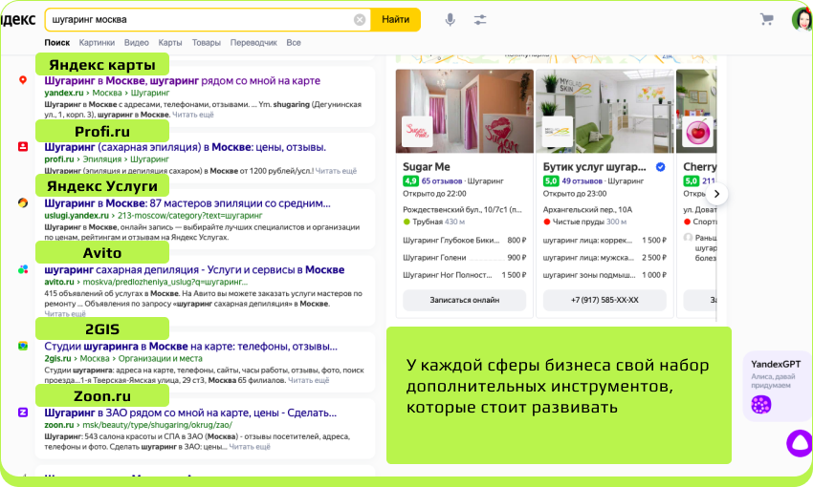Click шугаринг зоны подмыш... 1 000 ₽ row

pyautogui.click(x=604, y=275)
